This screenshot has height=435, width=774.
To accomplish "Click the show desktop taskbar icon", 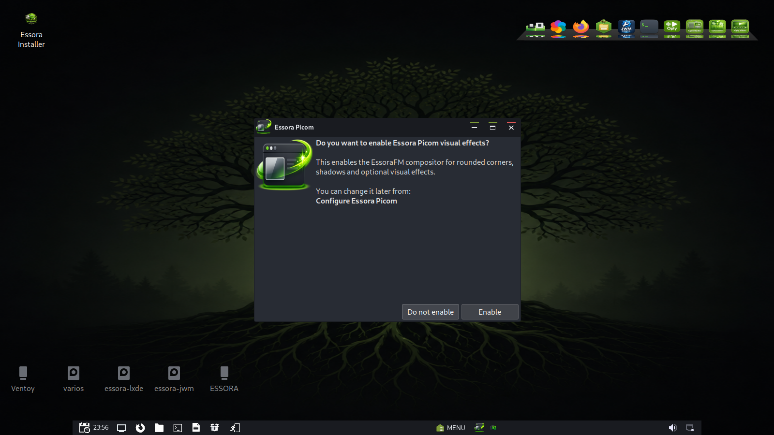I will click(x=121, y=428).
